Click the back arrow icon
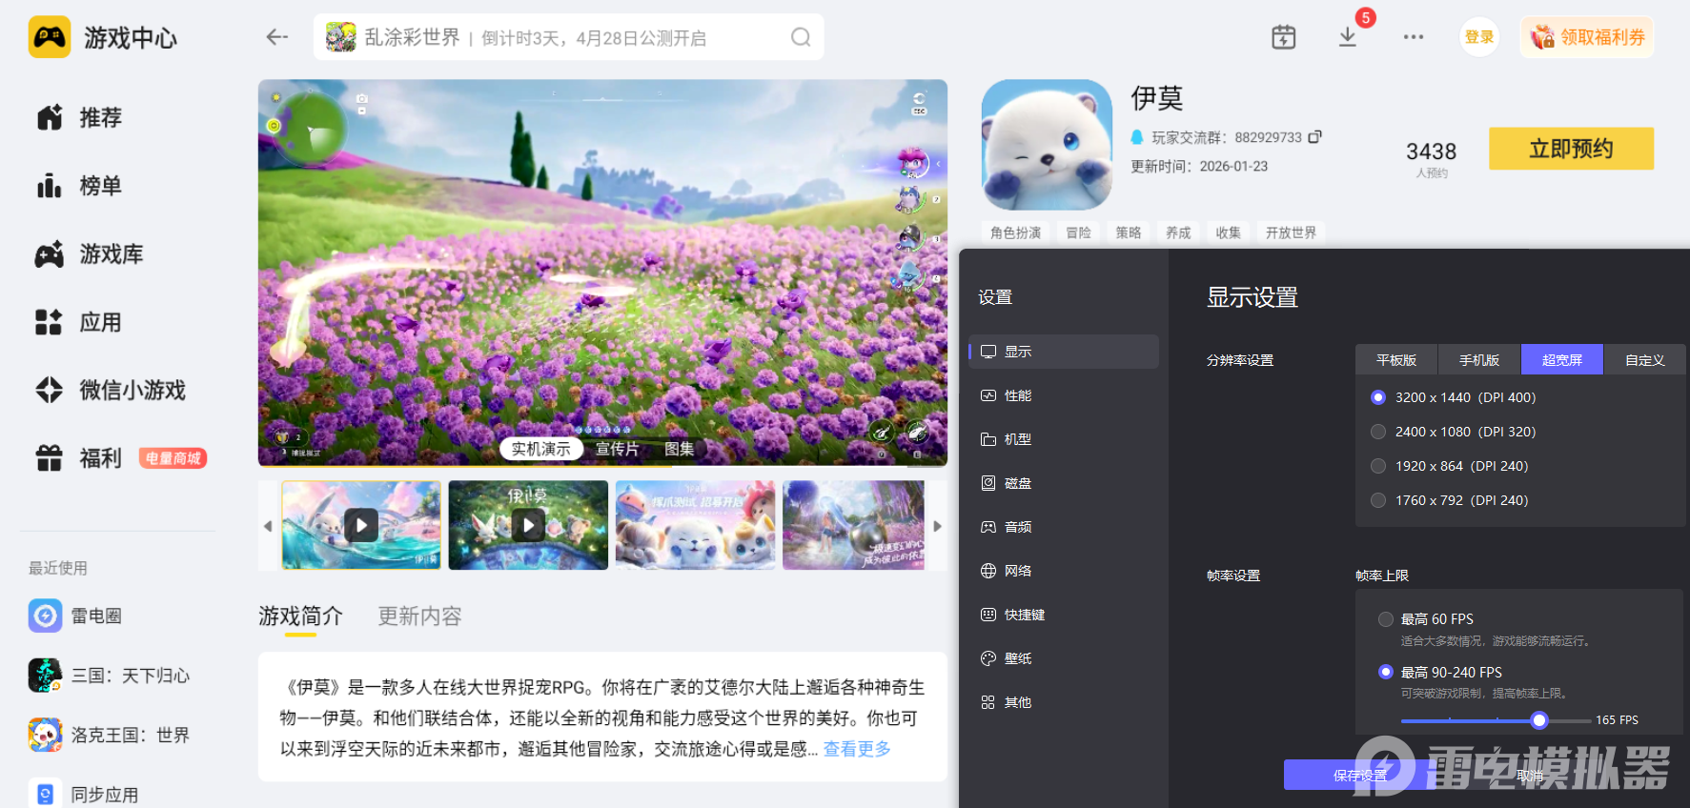 coord(276,37)
